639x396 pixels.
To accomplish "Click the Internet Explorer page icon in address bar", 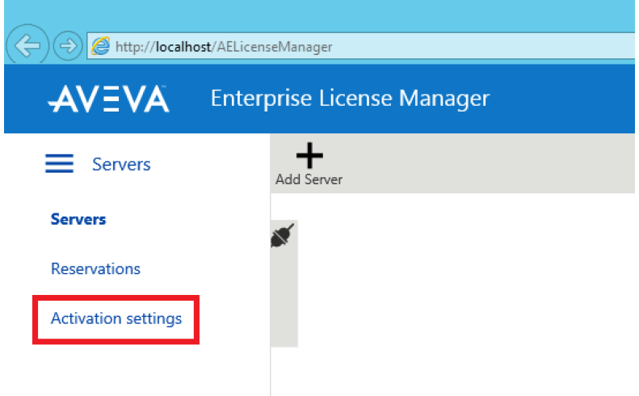I will (100, 46).
